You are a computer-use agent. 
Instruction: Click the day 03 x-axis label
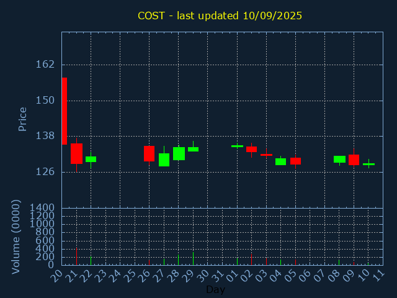point(261,276)
